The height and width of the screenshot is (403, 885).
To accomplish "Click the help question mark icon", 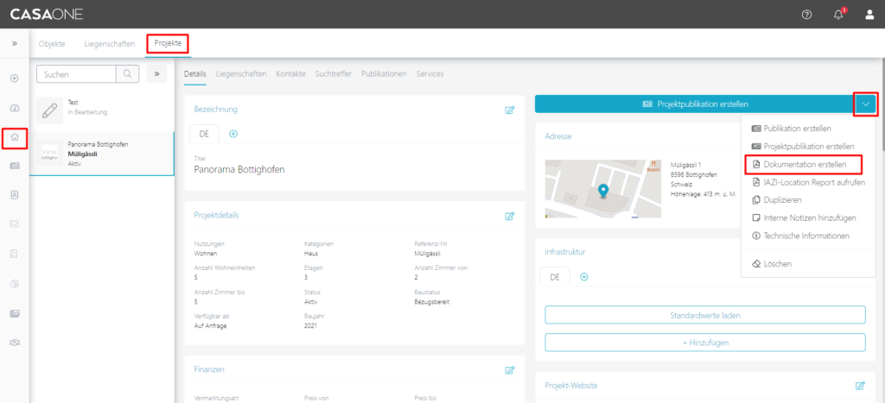I will 806,15.
